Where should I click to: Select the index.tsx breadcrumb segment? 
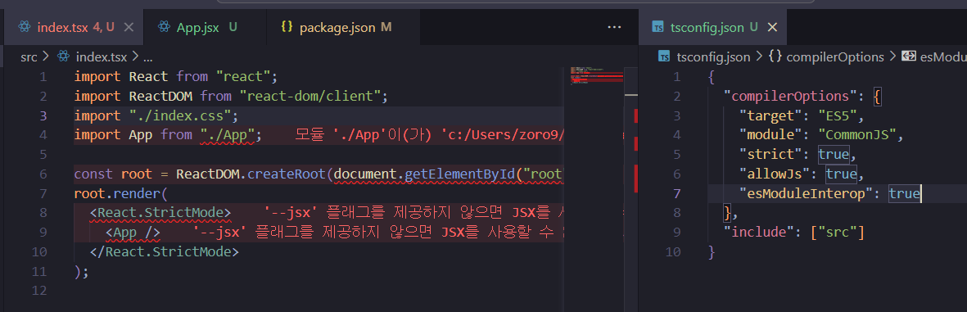tap(102, 57)
